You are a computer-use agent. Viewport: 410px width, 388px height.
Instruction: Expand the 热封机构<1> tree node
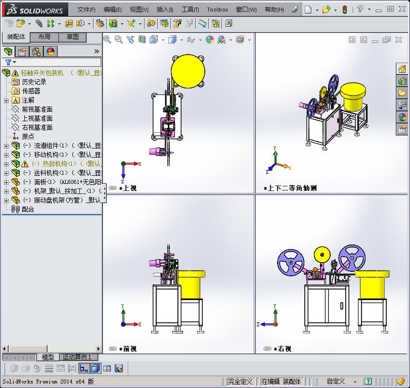click(6, 164)
